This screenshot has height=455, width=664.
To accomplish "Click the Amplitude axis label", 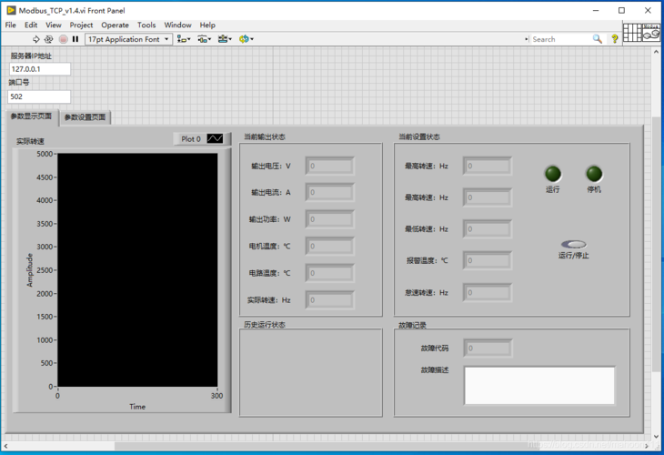I will pyautogui.click(x=30, y=270).
